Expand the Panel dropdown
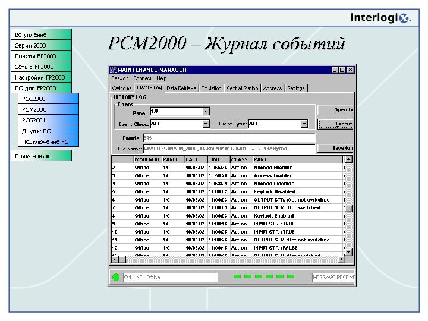This screenshot has width=428, height=321. point(206,111)
